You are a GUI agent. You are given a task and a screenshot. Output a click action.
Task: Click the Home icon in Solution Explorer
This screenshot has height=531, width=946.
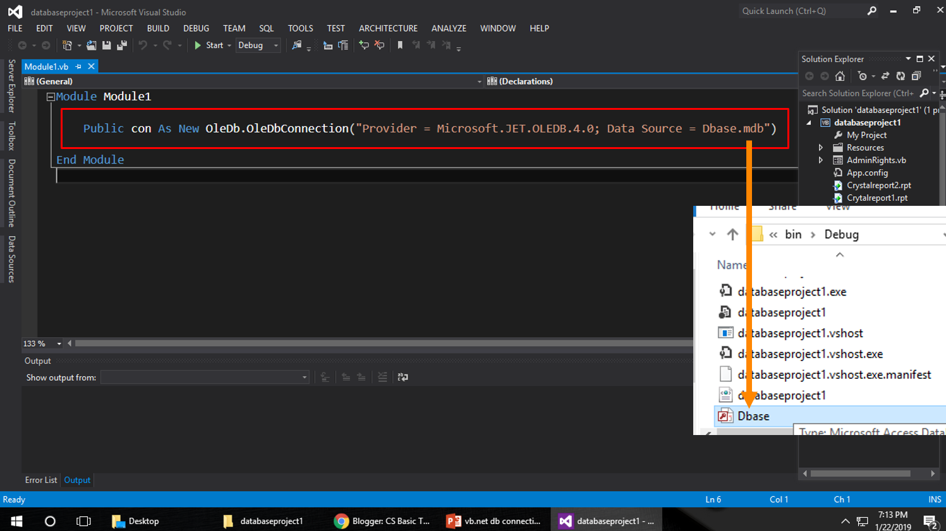tap(840, 76)
